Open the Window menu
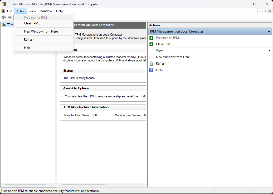Viewport: 273px width, 194px height. pyautogui.click(x=46, y=11)
